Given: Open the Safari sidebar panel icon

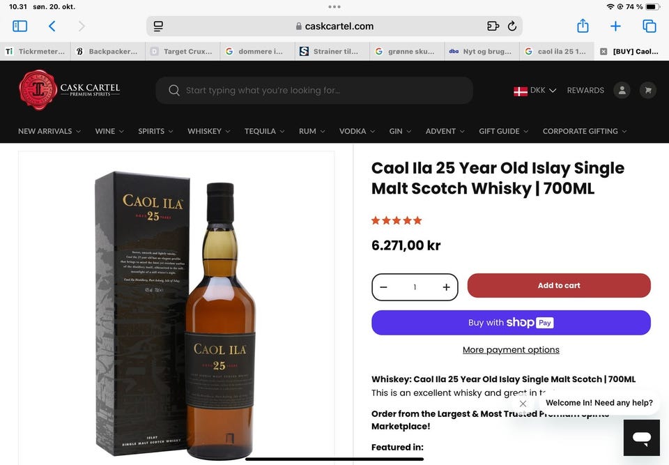Looking at the screenshot, I should pos(20,26).
